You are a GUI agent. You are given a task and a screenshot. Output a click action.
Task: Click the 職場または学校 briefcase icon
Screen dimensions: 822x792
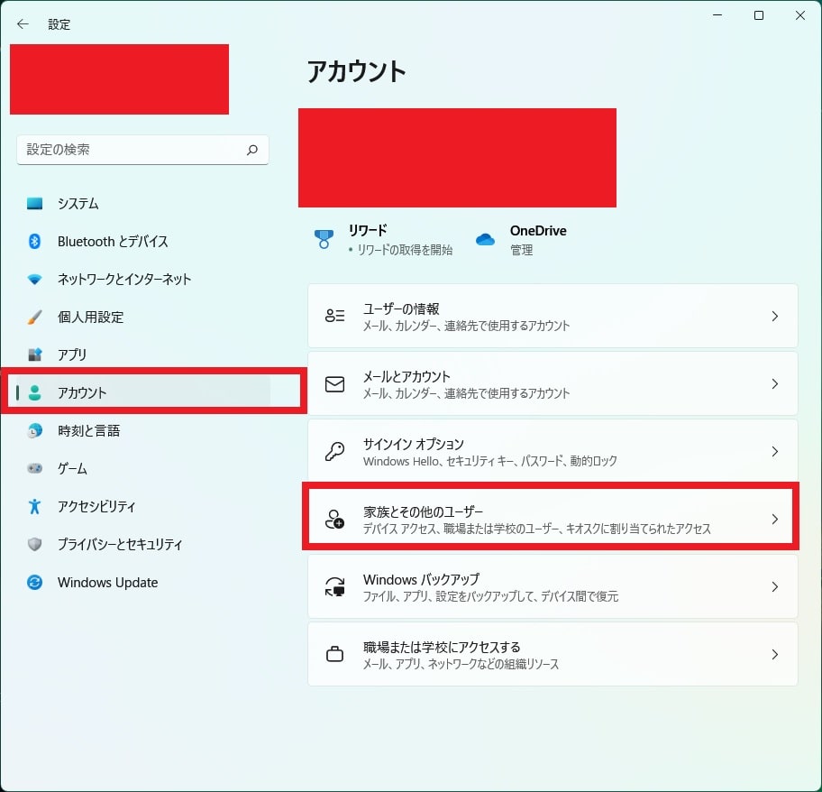pos(335,654)
